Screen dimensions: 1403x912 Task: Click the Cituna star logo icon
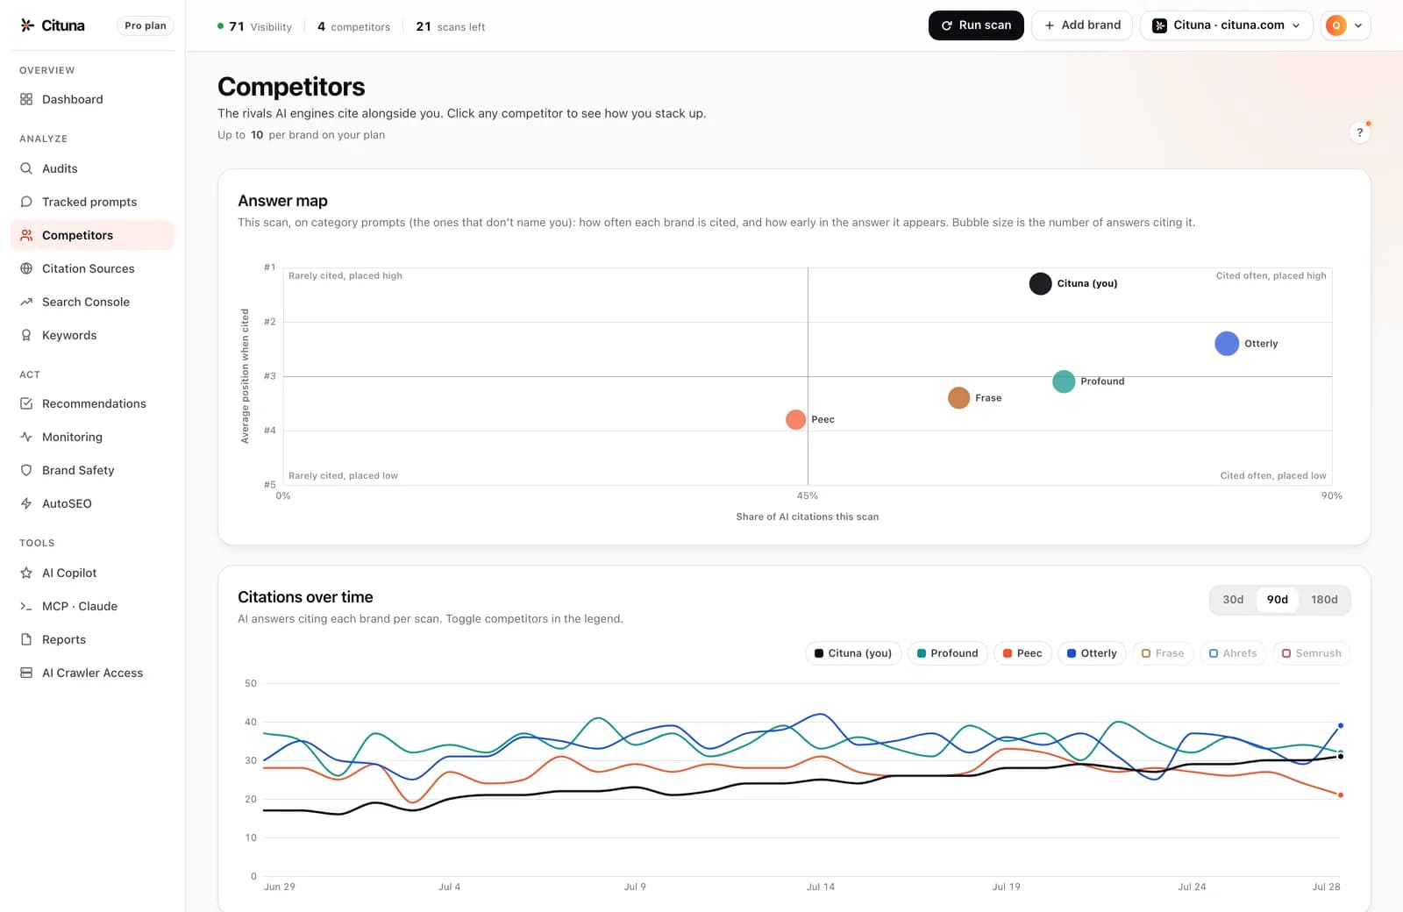pos(27,25)
